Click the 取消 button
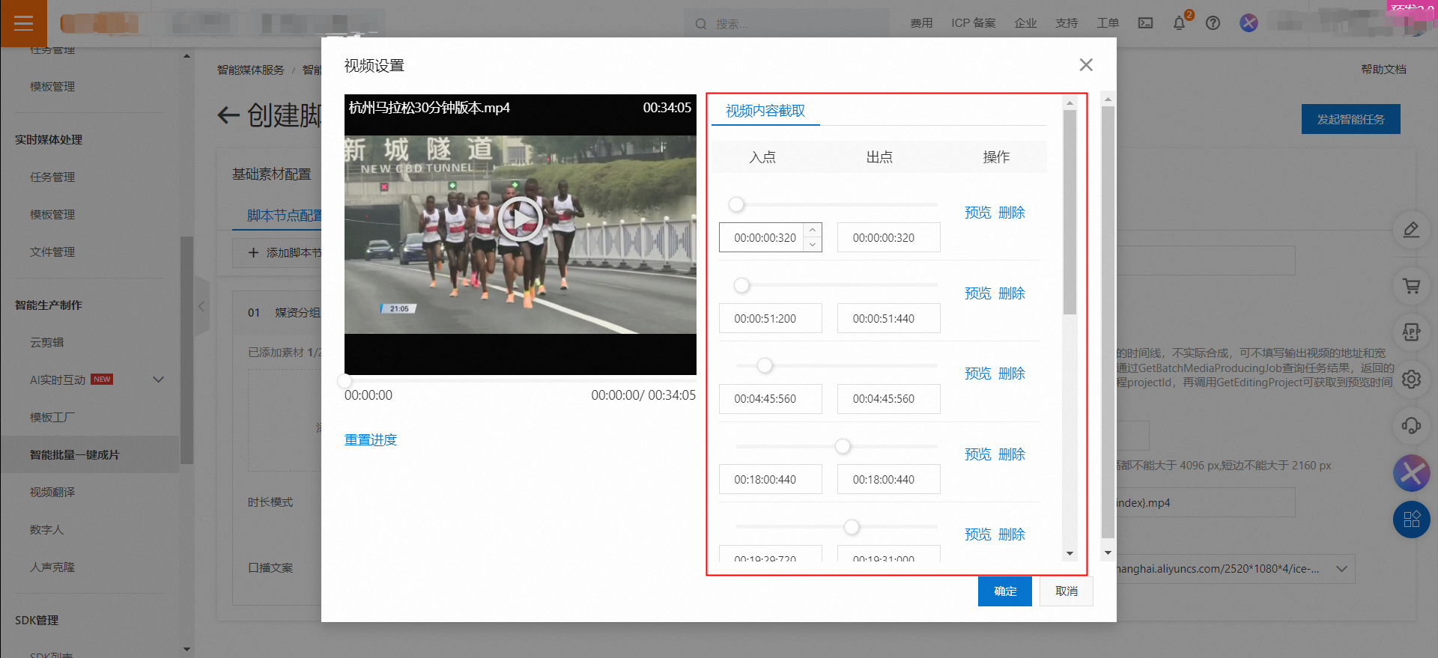This screenshot has width=1438, height=658. (x=1067, y=591)
